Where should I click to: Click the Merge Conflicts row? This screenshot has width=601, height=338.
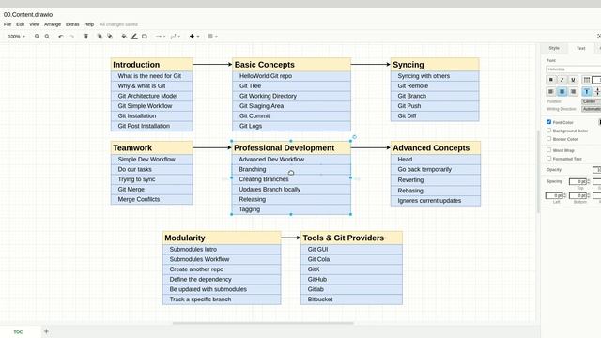[x=152, y=199]
